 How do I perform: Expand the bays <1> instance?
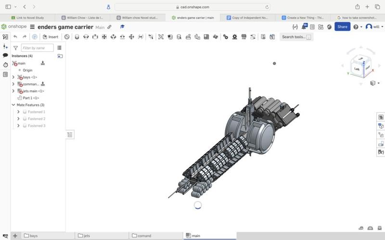13,77
